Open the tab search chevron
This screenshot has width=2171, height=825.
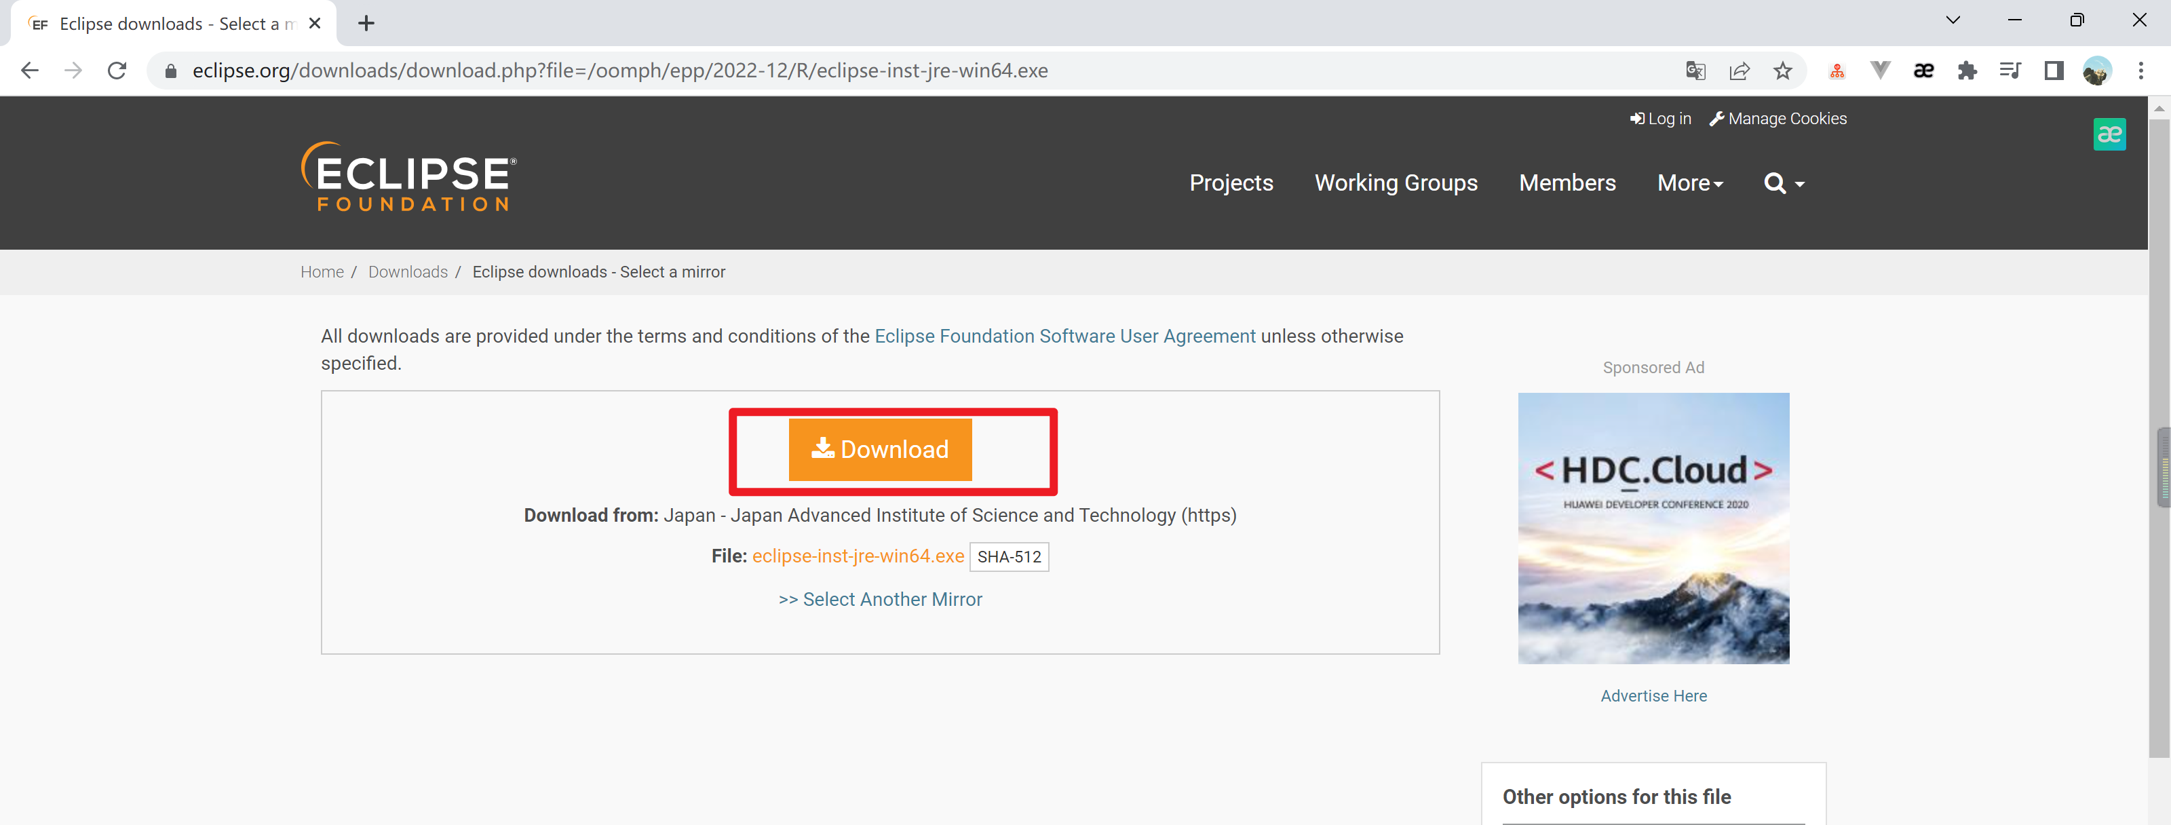[x=1953, y=20]
